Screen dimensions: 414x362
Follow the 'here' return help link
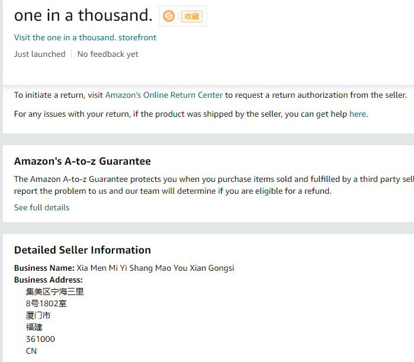358,114
